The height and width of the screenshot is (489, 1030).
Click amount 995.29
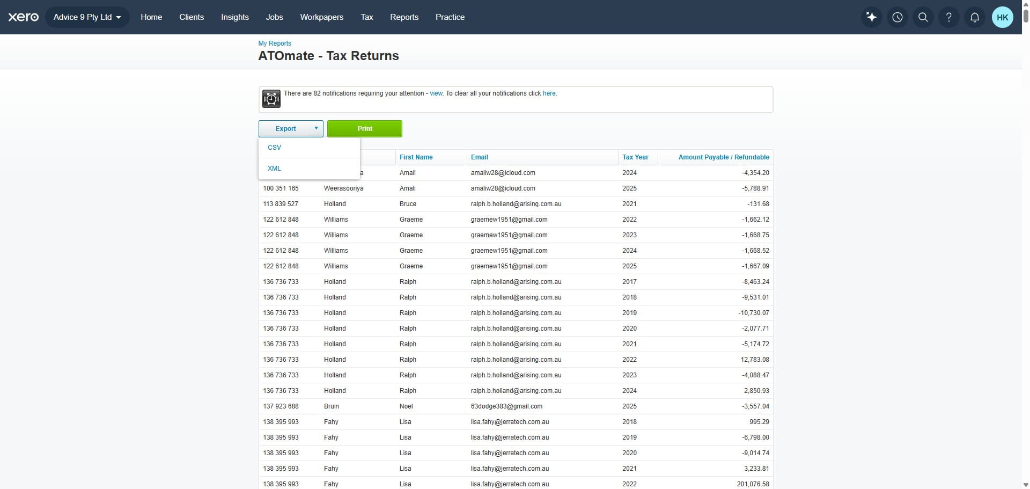coord(759,422)
